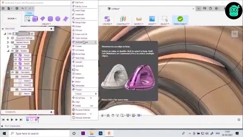Select the Sphere form create tool
The width and height of the screenshot is (243, 137).
click(x=58, y=19)
